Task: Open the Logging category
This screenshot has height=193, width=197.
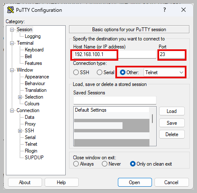Action: click(33, 36)
